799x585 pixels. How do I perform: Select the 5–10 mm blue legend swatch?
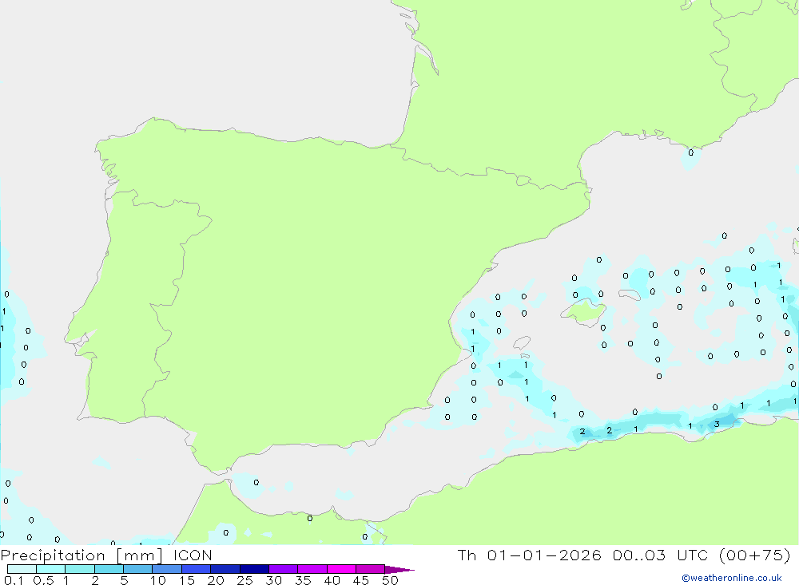(138, 569)
